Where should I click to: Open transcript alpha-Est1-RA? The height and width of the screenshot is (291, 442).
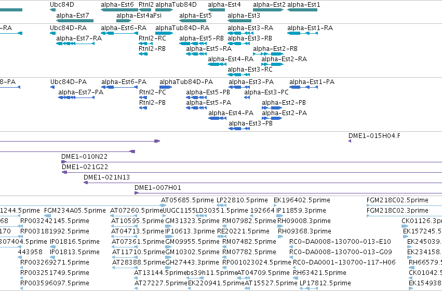[310, 28]
